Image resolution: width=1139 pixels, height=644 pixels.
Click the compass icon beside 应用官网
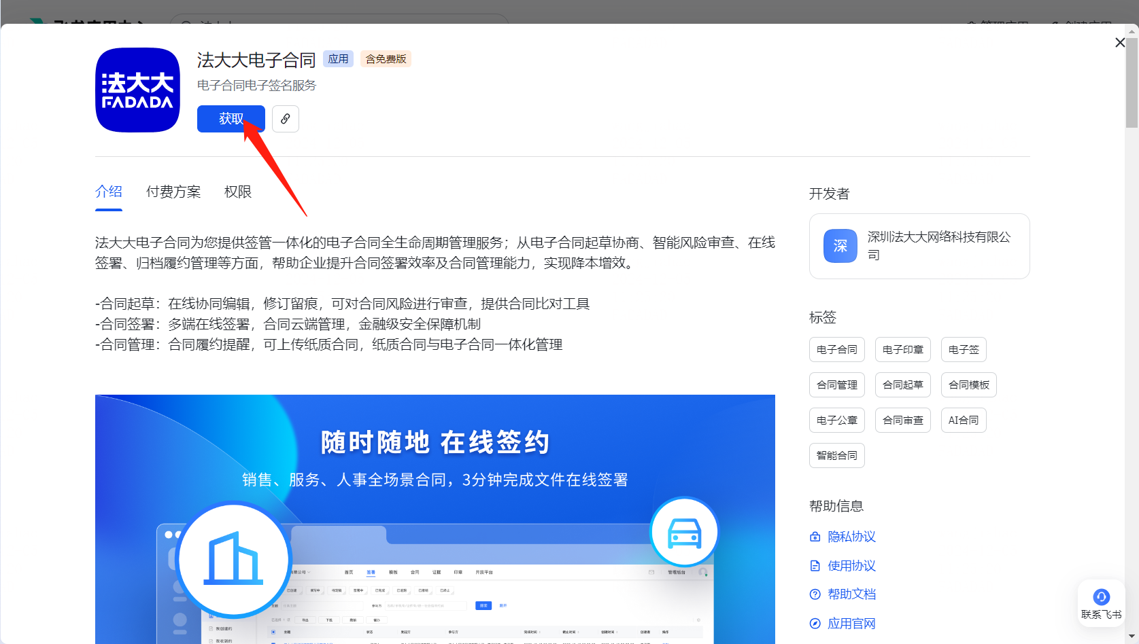815,624
